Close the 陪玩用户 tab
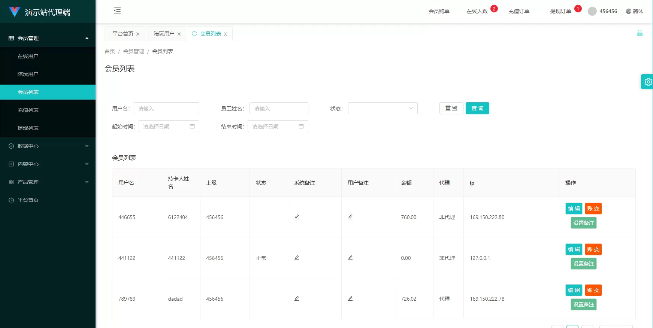The width and height of the screenshot is (653, 328). coord(179,34)
